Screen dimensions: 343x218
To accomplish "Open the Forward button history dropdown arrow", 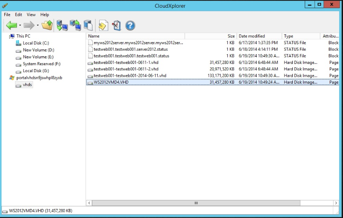I will pos(38,26).
